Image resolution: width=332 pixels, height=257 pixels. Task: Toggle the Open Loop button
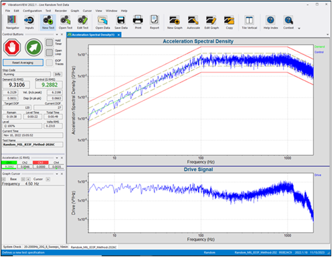click(49, 52)
